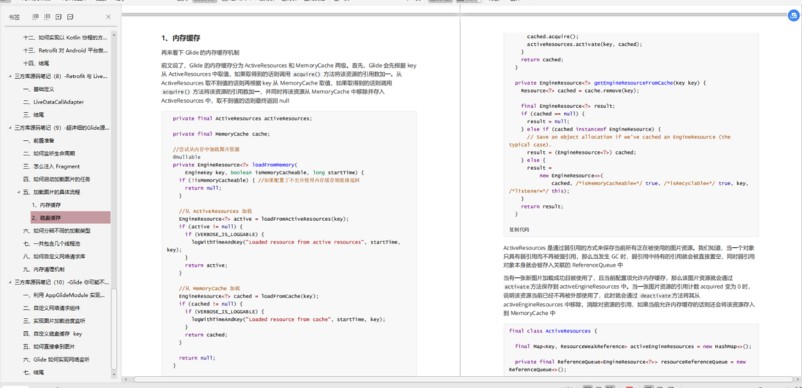Open bookmark 四、自定义磁盘缓存 key
This screenshot has width=802, height=388.
pos(52,334)
